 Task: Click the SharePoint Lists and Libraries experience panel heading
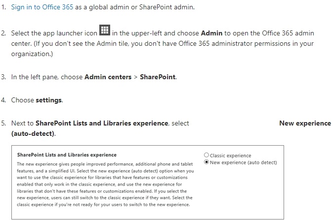tap(63, 155)
